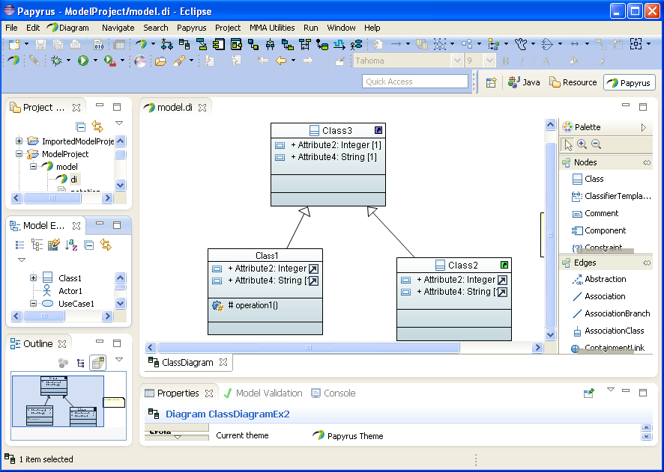Choose the Zoom In tool in Palette
The image size is (664, 472).
click(582, 144)
